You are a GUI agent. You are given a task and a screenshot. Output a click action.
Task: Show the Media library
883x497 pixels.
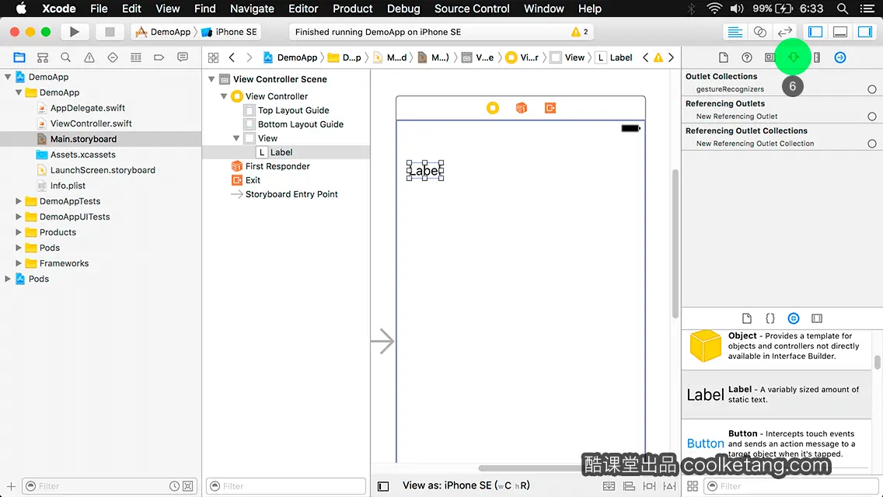817,318
